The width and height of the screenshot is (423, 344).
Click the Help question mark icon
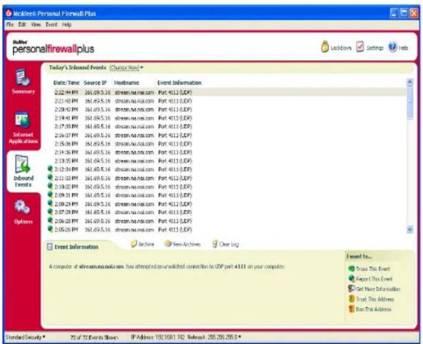click(x=393, y=47)
